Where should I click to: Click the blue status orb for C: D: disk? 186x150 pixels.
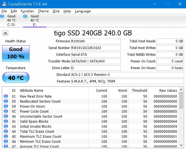tap(2, 16)
